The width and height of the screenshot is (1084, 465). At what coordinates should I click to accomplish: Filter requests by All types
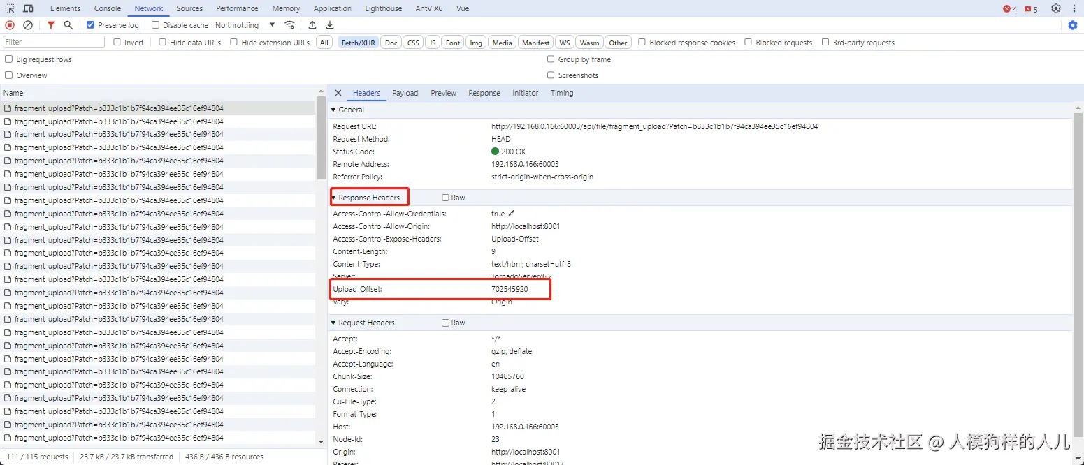coord(324,43)
